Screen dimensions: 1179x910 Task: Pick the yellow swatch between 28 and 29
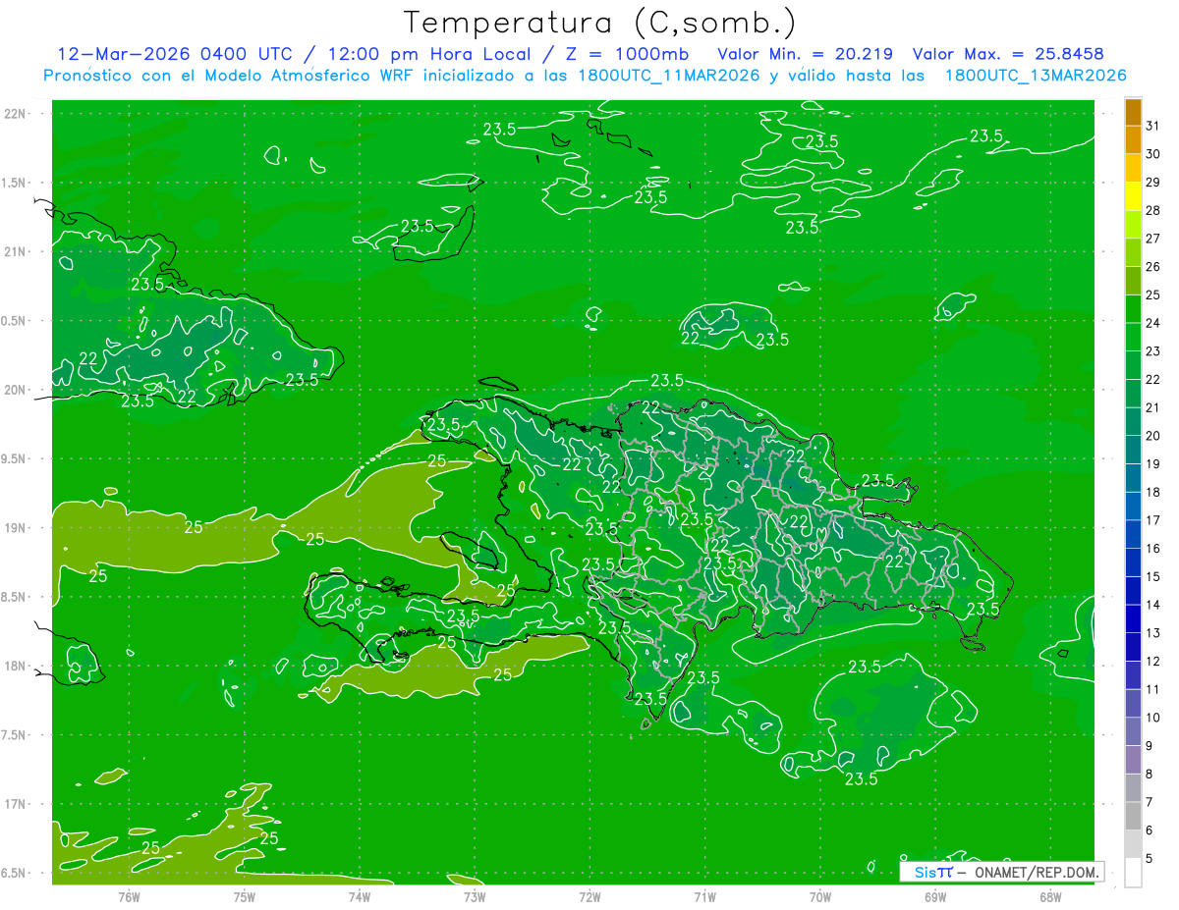(1133, 195)
